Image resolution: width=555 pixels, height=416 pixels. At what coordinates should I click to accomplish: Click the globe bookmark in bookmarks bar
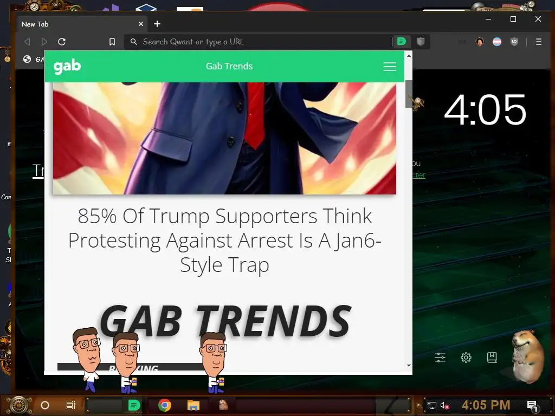27,59
